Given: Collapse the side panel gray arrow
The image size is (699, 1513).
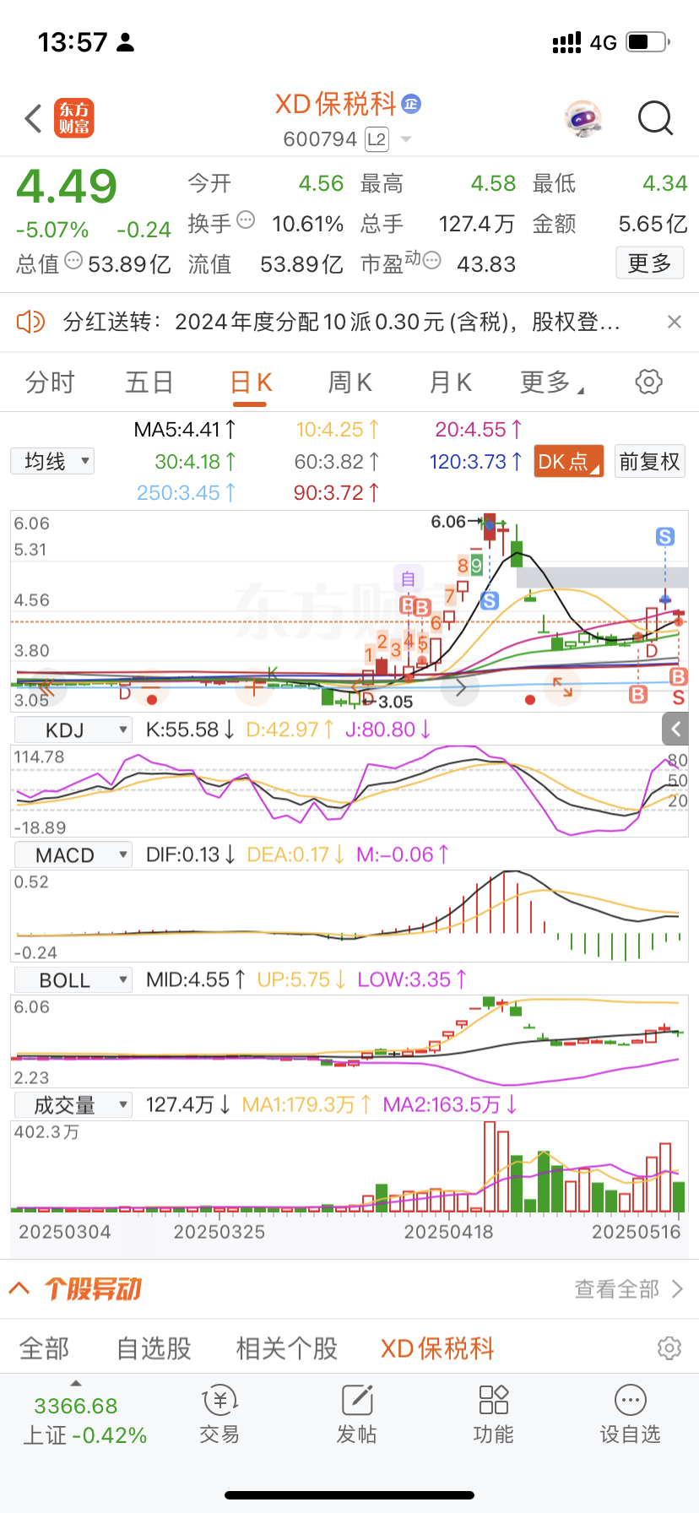Looking at the screenshot, I should tap(675, 729).
